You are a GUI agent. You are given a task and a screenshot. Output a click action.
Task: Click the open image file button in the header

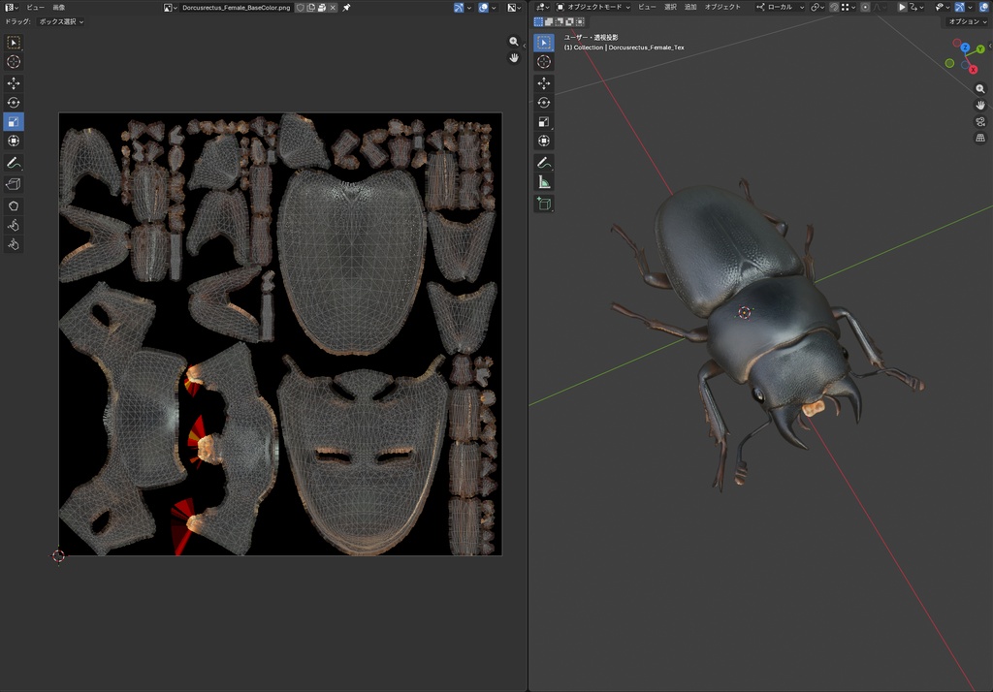point(322,8)
